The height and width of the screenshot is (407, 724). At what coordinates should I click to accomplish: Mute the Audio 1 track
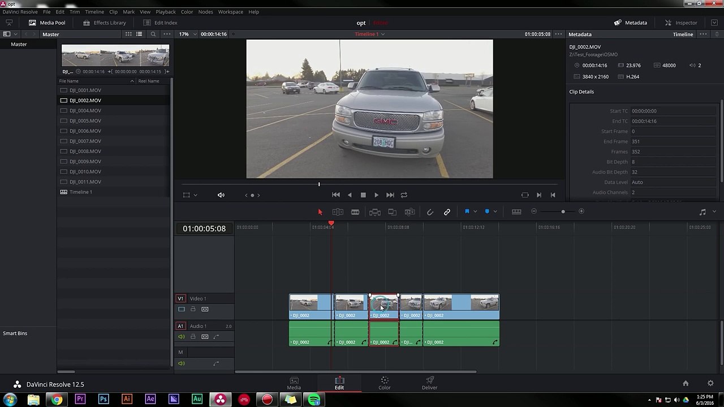coord(182,337)
